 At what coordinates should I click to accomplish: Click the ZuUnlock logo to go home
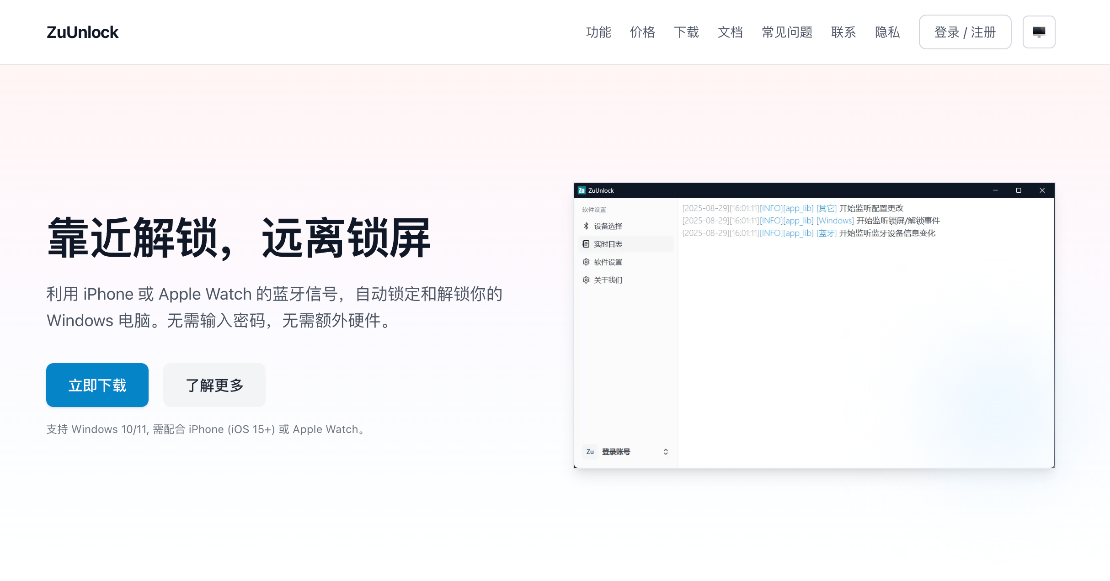coord(83,32)
